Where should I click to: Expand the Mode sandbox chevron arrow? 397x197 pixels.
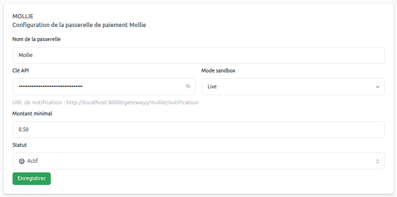coord(377,87)
